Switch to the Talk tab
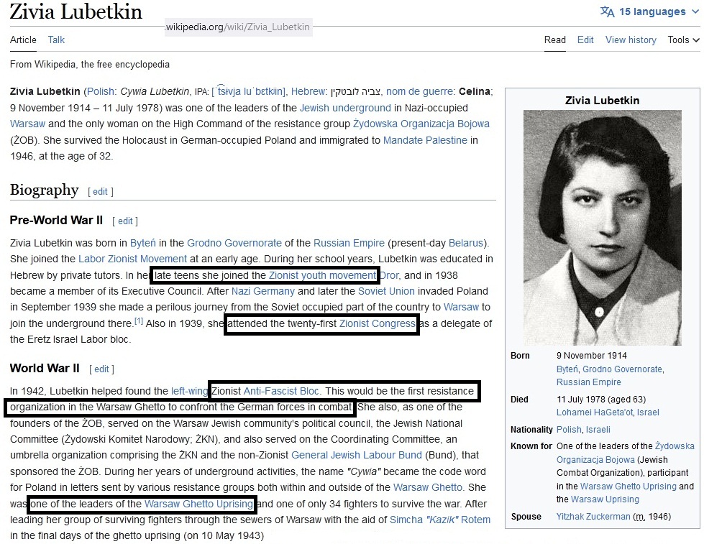This screenshot has height=544, width=704. [x=56, y=40]
